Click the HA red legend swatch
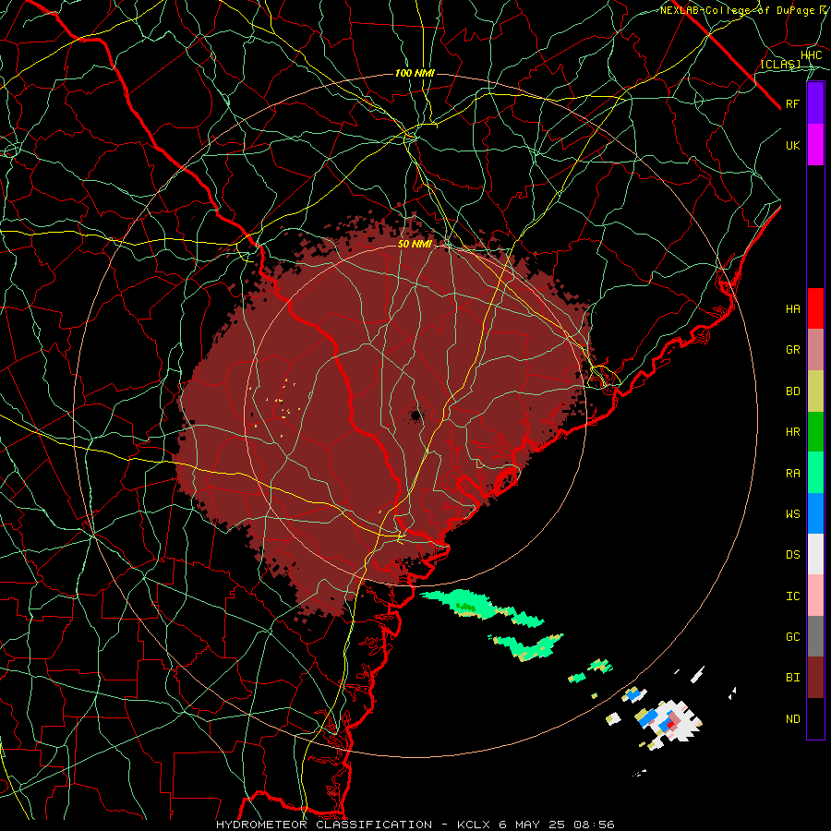The width and height of the screenshot is (831, 831). pyautogui.click(x=815, y=308)
